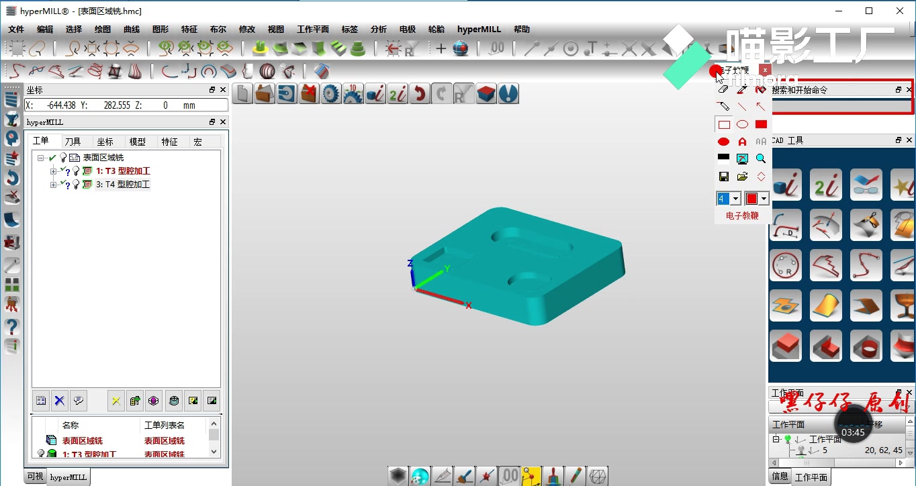
Task: Click the blank document icon in the viewport toolbar
Action: (x=243, y=94)
